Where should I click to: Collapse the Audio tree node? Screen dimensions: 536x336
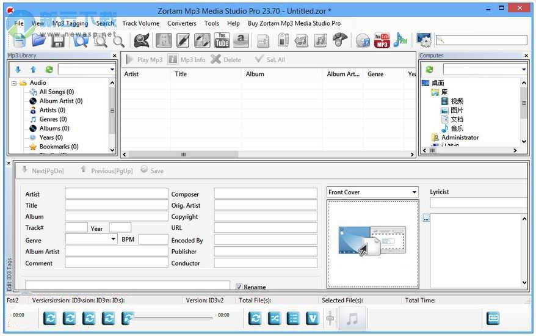[x=14, y=83]
